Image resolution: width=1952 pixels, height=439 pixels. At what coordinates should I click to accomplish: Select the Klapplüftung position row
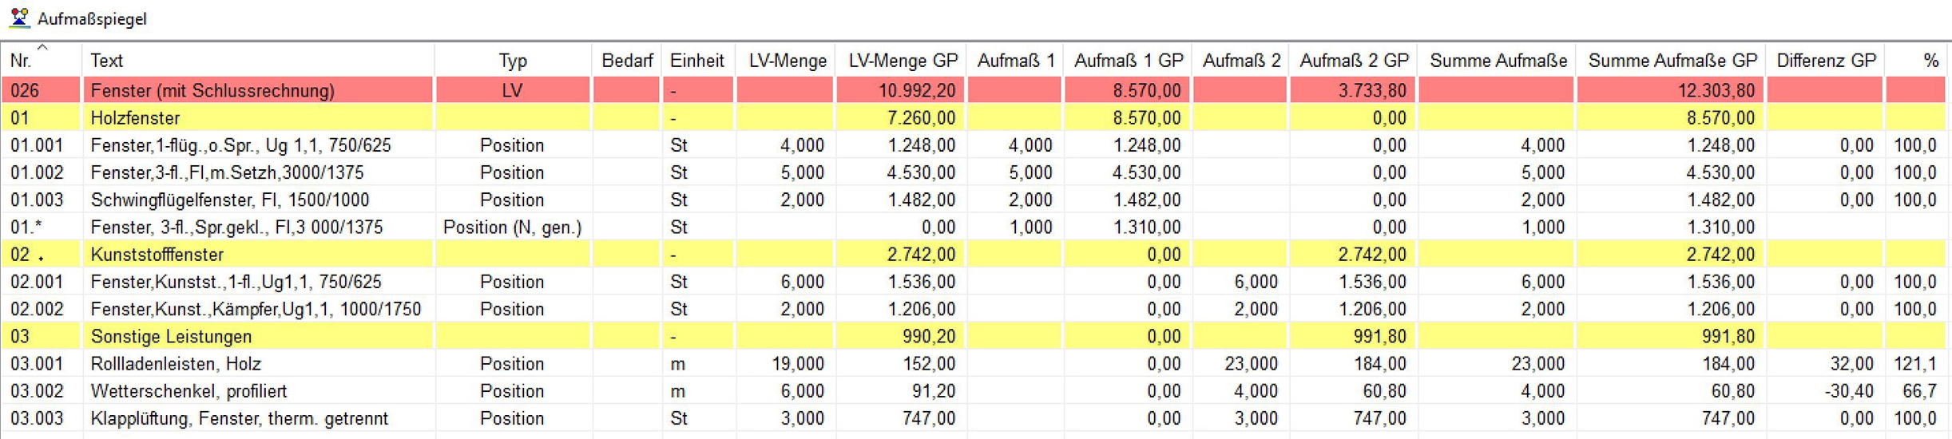(239, 418)
